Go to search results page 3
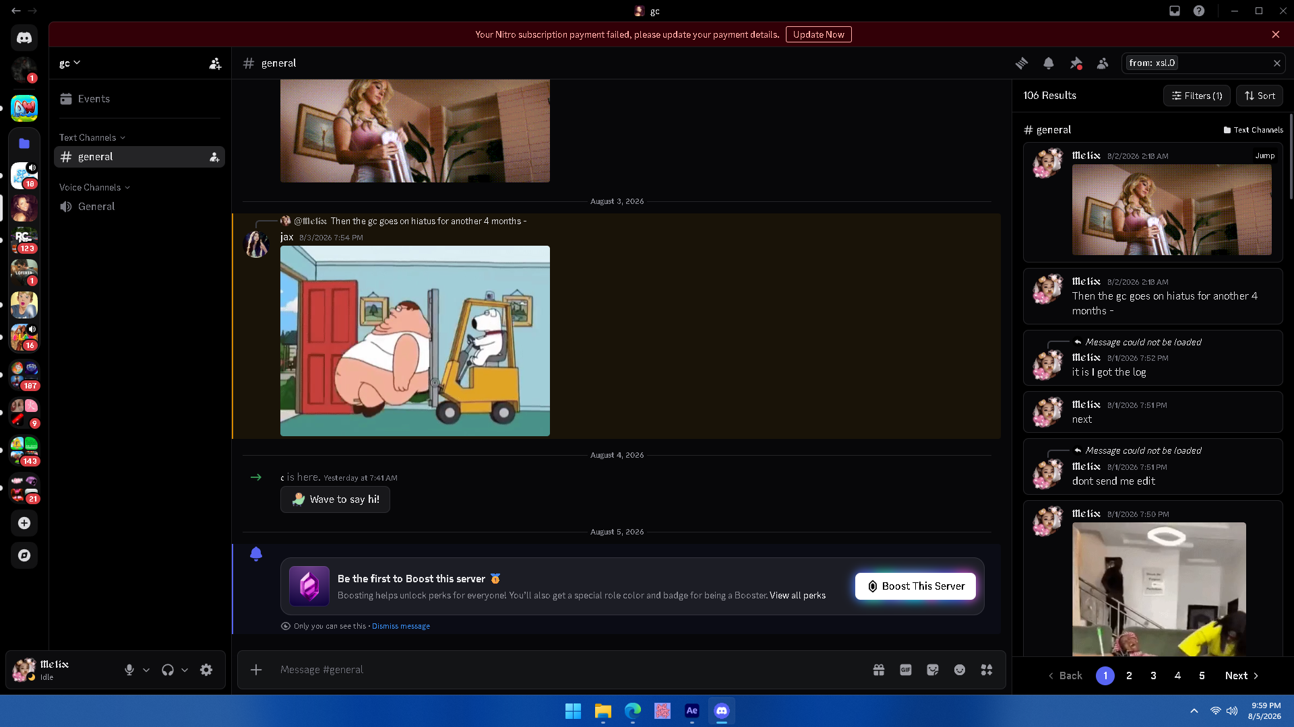1294x727 pixels. pyautogui.click(x=1154, y=676)
